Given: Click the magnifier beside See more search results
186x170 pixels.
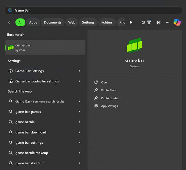Looking at the screenshot, I should 11,101.
